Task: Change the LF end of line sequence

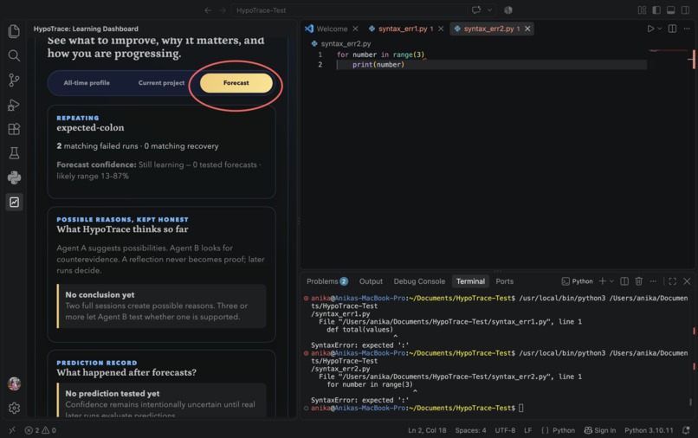Action: [x=528, y=430]
